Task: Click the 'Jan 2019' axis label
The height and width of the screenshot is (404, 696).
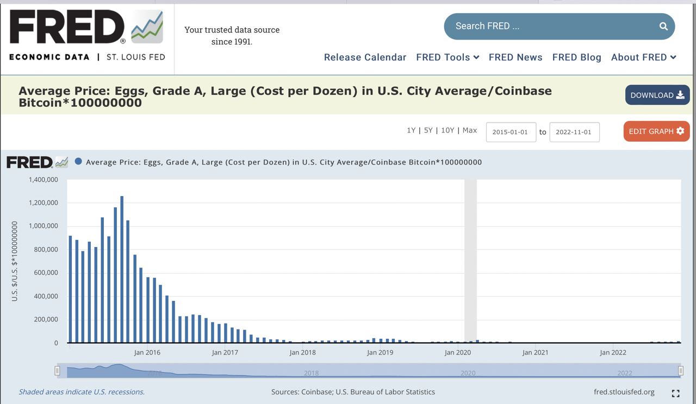Action: point(380,352)
